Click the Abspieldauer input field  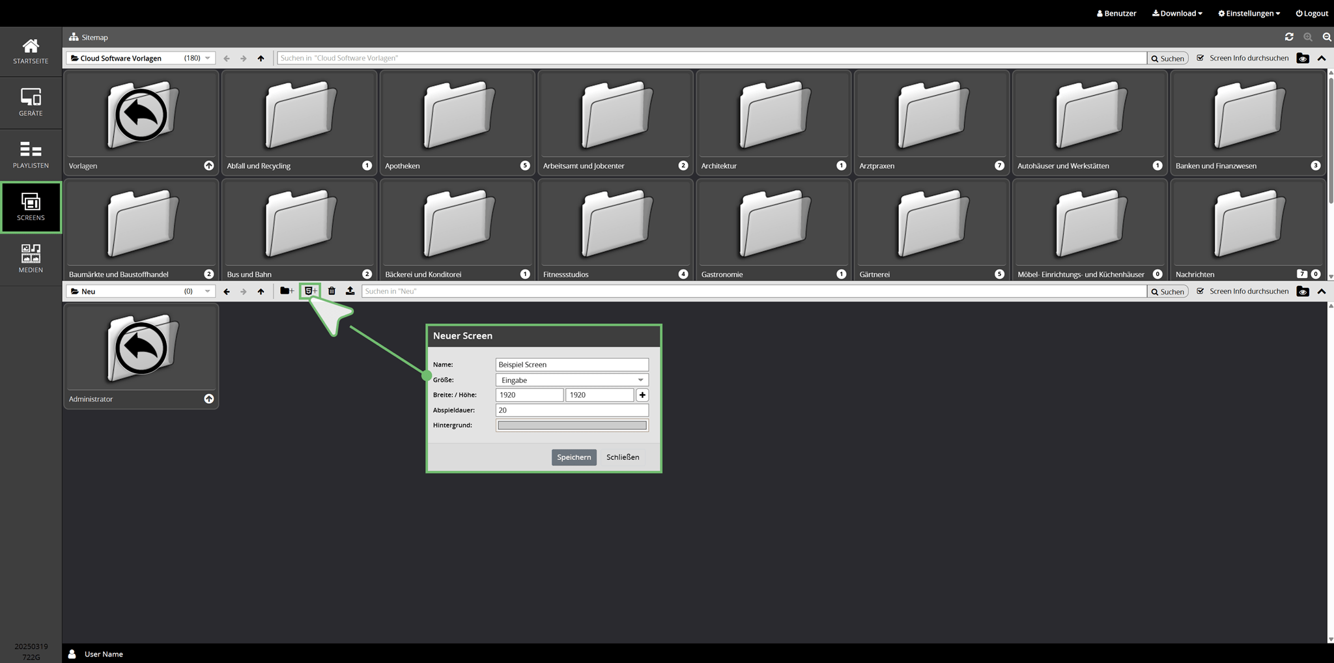coord(571,410)
